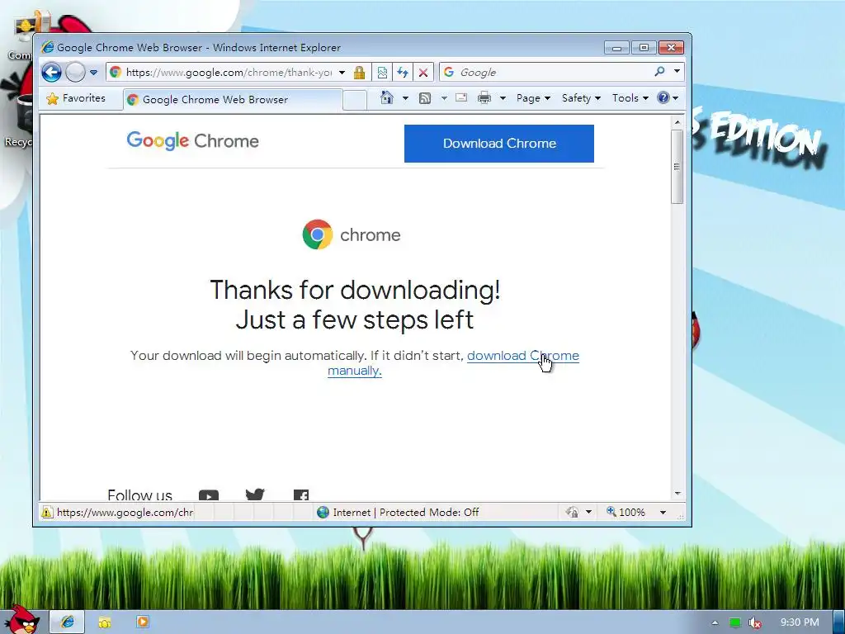Open the Page menu
The image size is (845, 634).
tap(533, 98)
